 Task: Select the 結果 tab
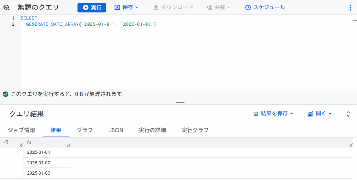pyautogui.click(x=56, y=130)
